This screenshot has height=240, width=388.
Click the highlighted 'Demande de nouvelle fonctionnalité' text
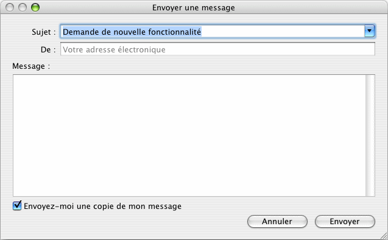pos(132,32)
